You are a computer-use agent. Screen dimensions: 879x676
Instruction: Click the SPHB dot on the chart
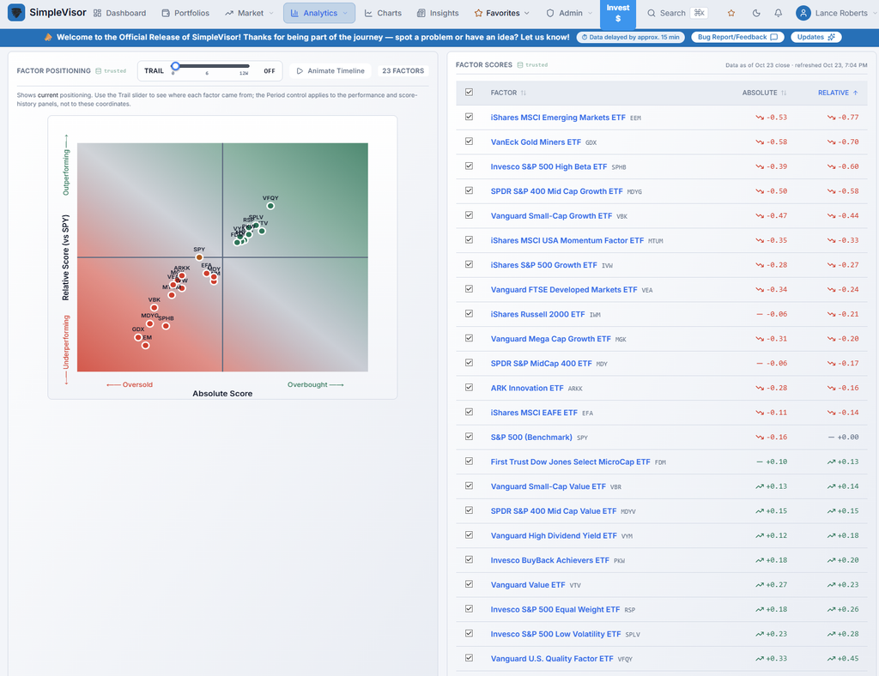point(166,326)
